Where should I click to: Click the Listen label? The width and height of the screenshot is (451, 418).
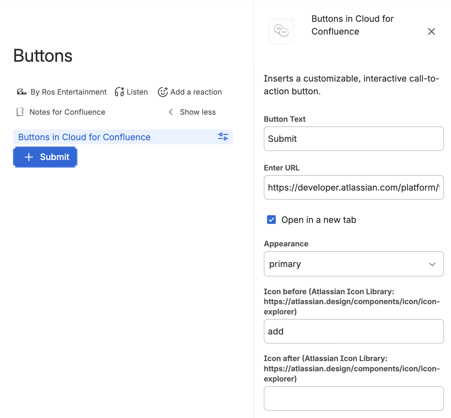137,92
